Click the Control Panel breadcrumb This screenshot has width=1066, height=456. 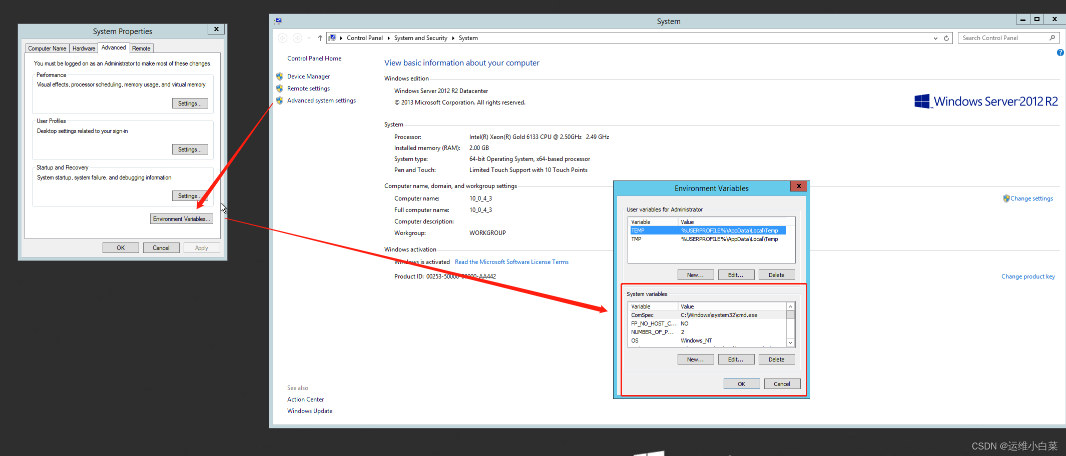[364, 38]
